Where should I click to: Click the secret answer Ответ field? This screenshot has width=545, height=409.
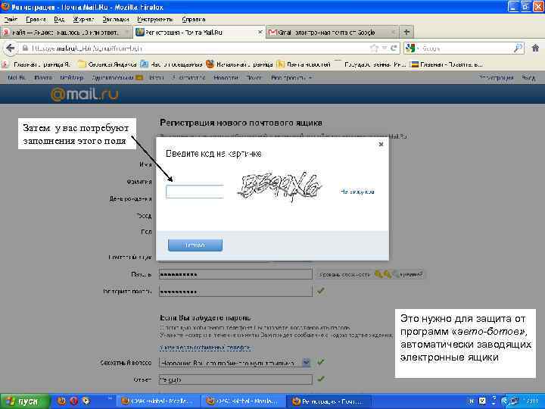point(235,379)
